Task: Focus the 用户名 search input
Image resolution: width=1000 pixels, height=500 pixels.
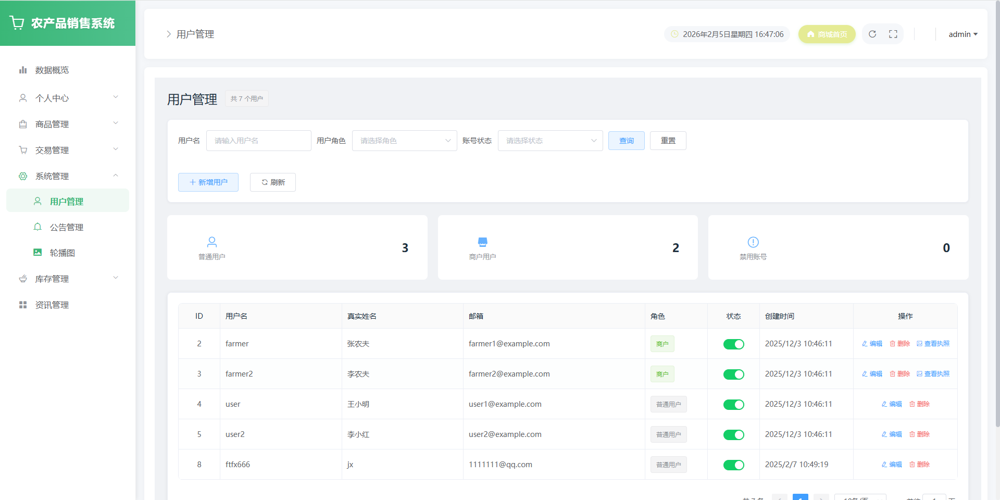Action: 259,141
